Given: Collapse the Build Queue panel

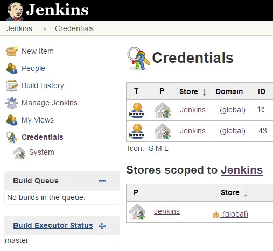Looking at the screenshot, I should (x=102, y=181).
